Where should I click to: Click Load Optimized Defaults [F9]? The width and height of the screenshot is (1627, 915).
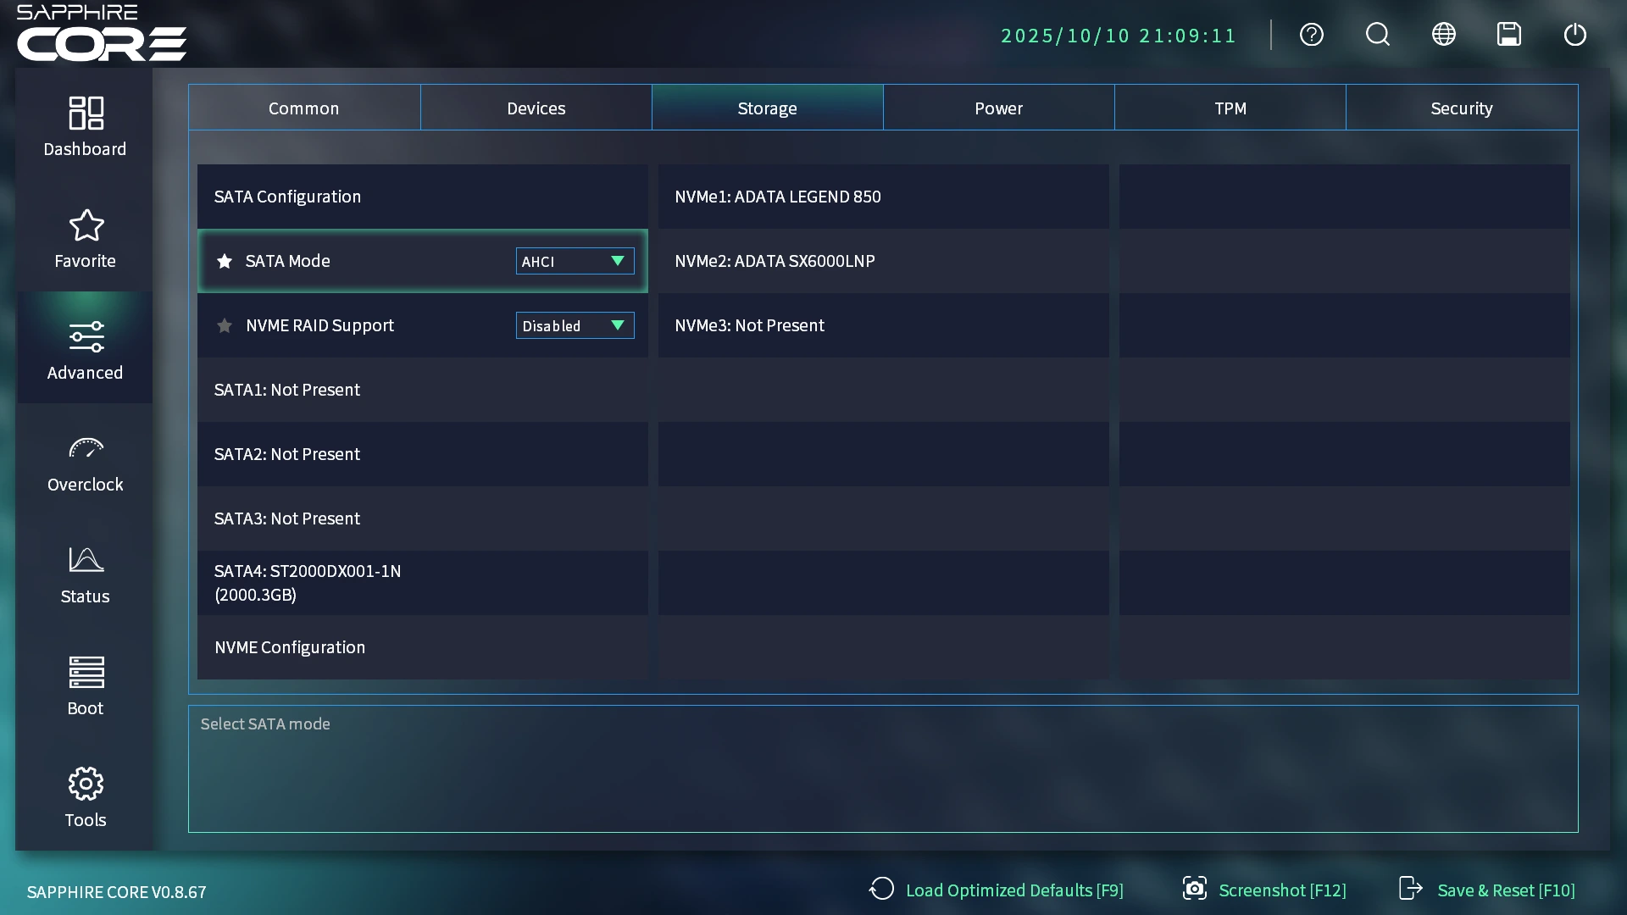[x=997, y=890]
